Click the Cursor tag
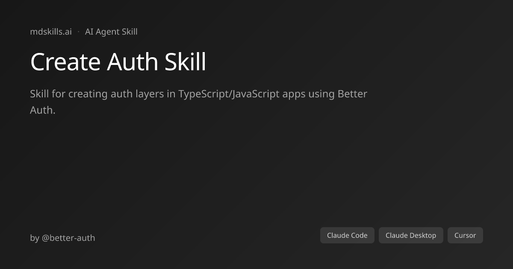Screen dimensions: 513x269 (465, 235)
